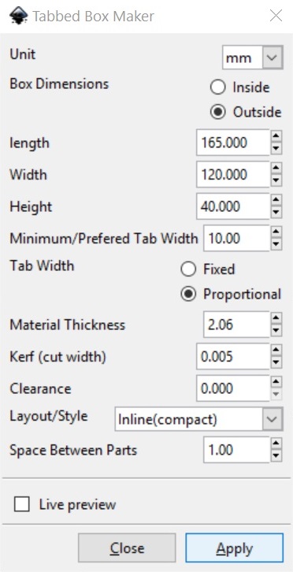Enable the Live preview checkbox
The image size is (293, 572).
point(21,505)
